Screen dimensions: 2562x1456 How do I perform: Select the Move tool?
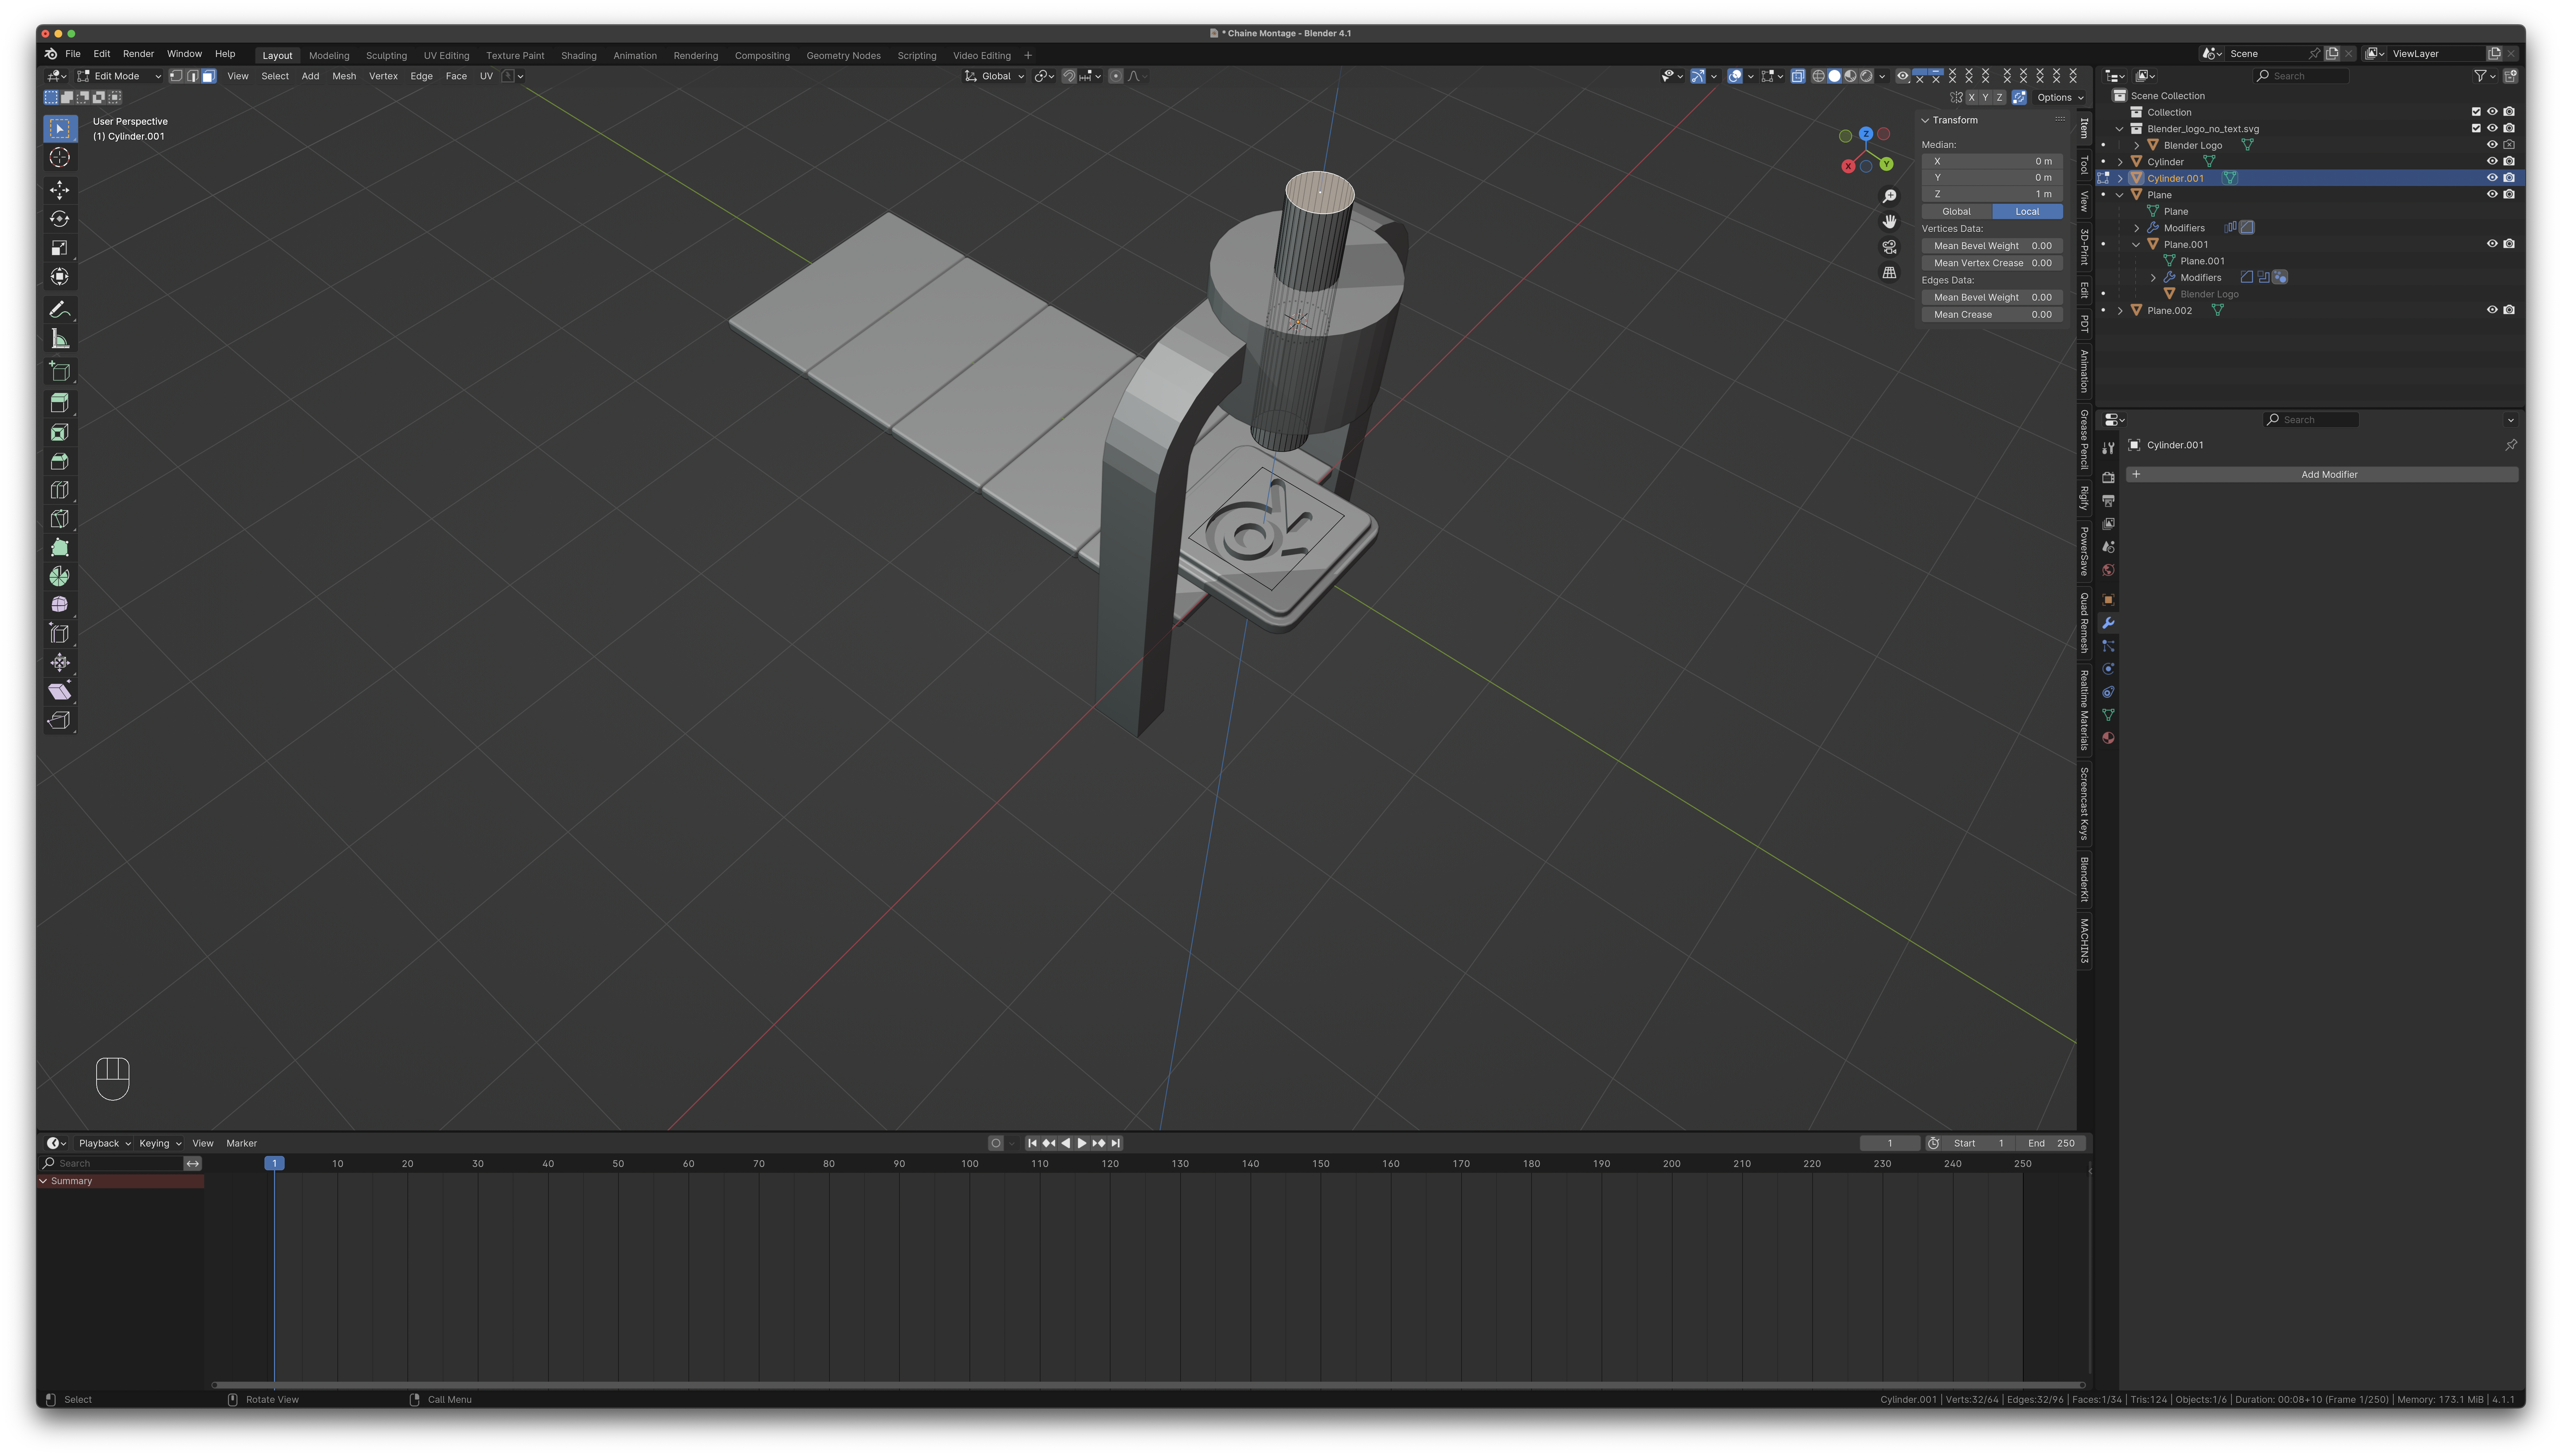pyautogui.click(x=60, y=190)
